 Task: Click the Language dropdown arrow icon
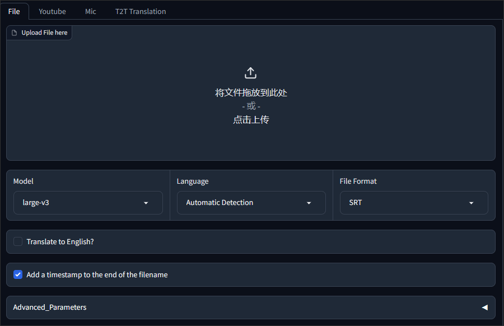click(x=309, y=203)
